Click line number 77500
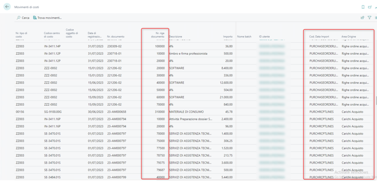Viewport: 377px width, 183px height. tap(161, 148)
